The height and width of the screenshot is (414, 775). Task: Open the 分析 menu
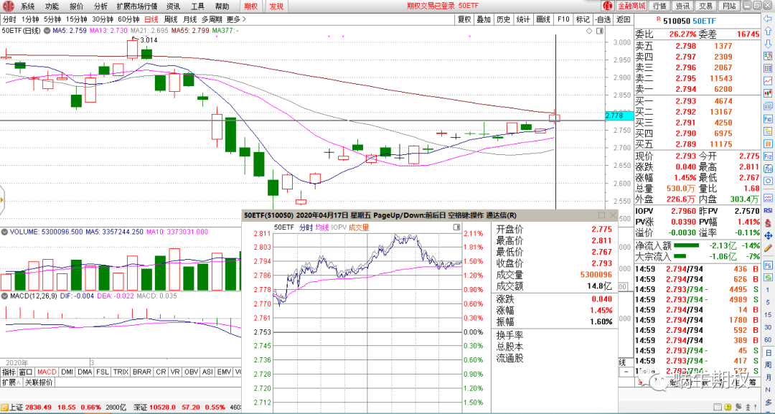coord(100,6)
